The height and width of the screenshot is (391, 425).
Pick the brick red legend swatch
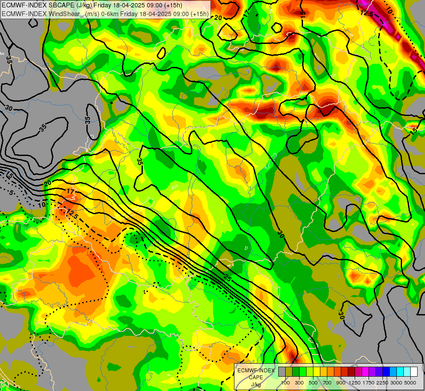coord(345,371)
